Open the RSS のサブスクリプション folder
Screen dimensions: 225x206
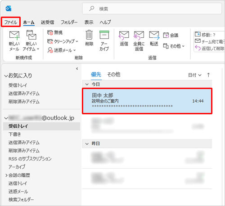[x=30, y=159]
